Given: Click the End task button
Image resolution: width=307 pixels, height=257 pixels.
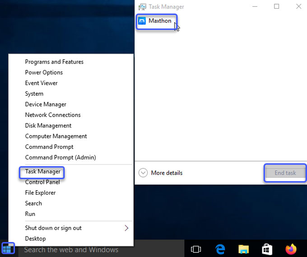Looking at the screenshot, I should click(x=285, y=173).
